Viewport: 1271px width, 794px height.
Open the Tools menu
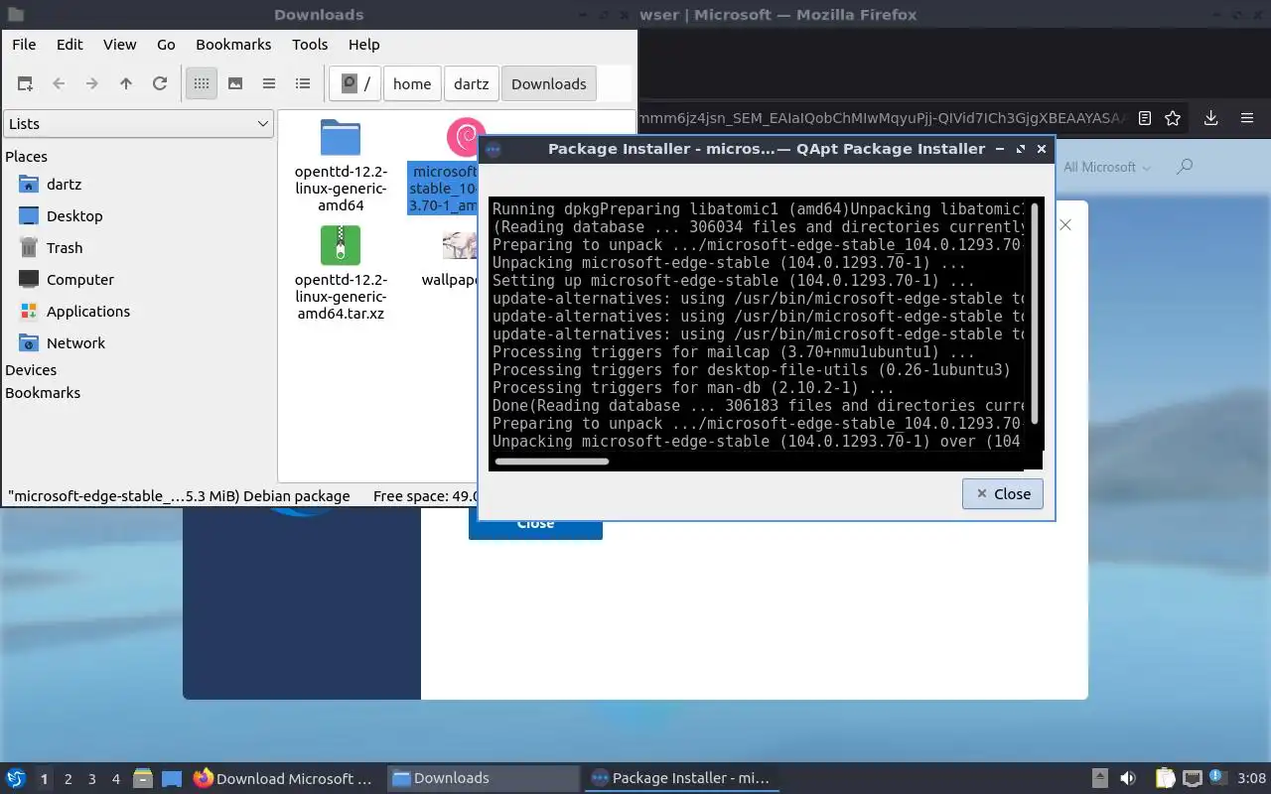(310, 45)
